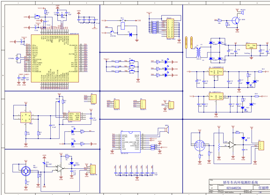Click the S2 SW-PB pushbutton

click(x=132, y=61)
